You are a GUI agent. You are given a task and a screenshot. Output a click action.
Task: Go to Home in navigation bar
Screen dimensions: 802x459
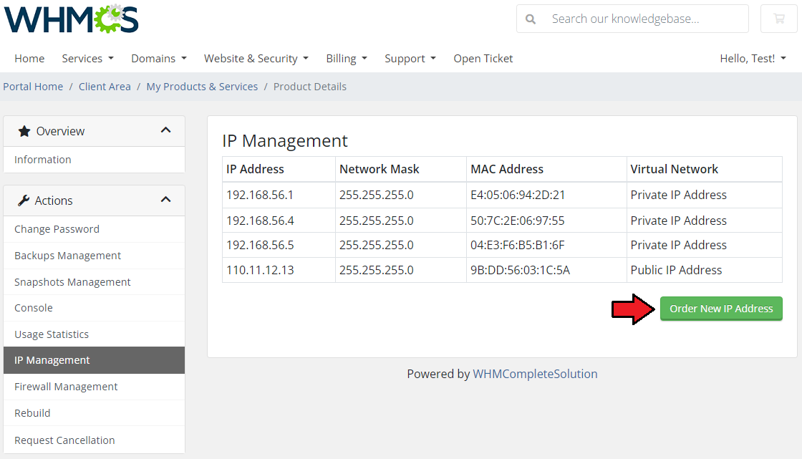(29, 58)
